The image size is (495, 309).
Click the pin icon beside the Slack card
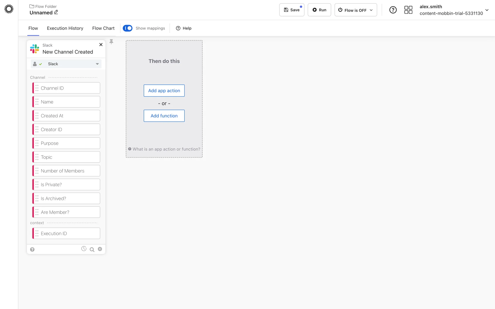point(111,42)
